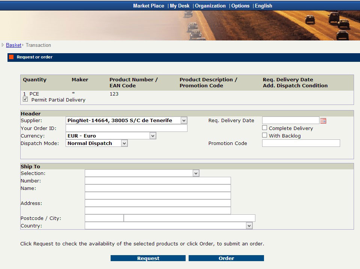Viewport: 360px width, 269px height.
Task: Click the Transaction breadcrumb text
Action: click(38, 45)
